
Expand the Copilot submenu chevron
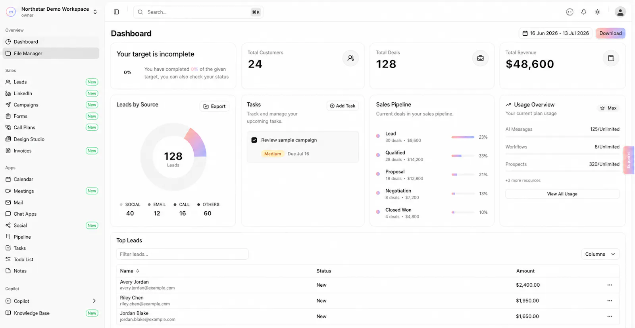tap(94, 301)
